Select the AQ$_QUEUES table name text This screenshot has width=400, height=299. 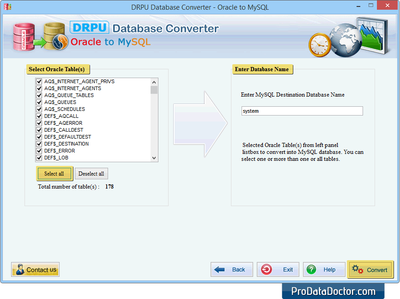pyautogui.click(x=60, y=102)
